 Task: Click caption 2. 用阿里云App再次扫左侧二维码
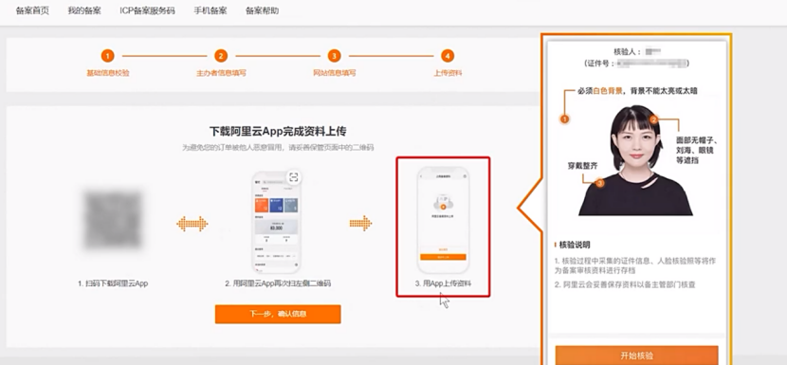point(278,283)
